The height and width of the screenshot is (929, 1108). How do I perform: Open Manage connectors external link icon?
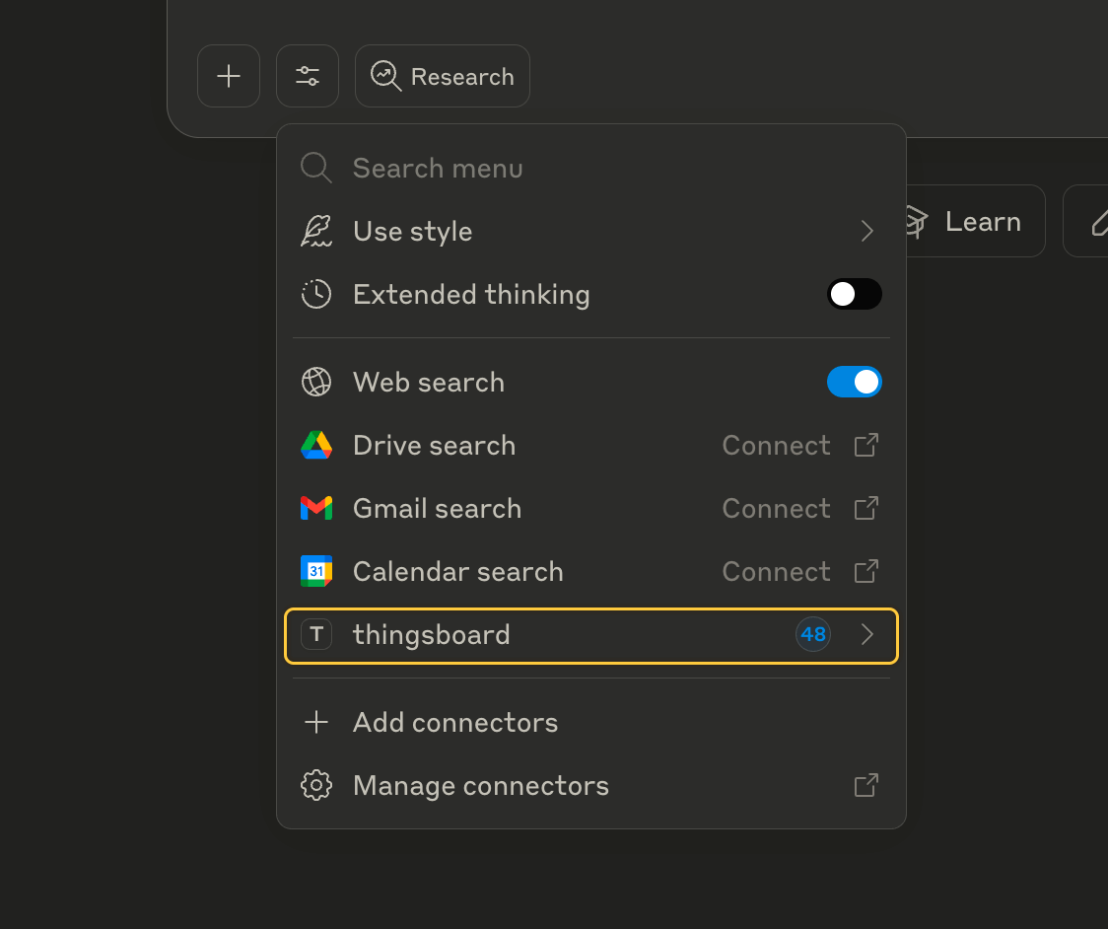(866, 786)
